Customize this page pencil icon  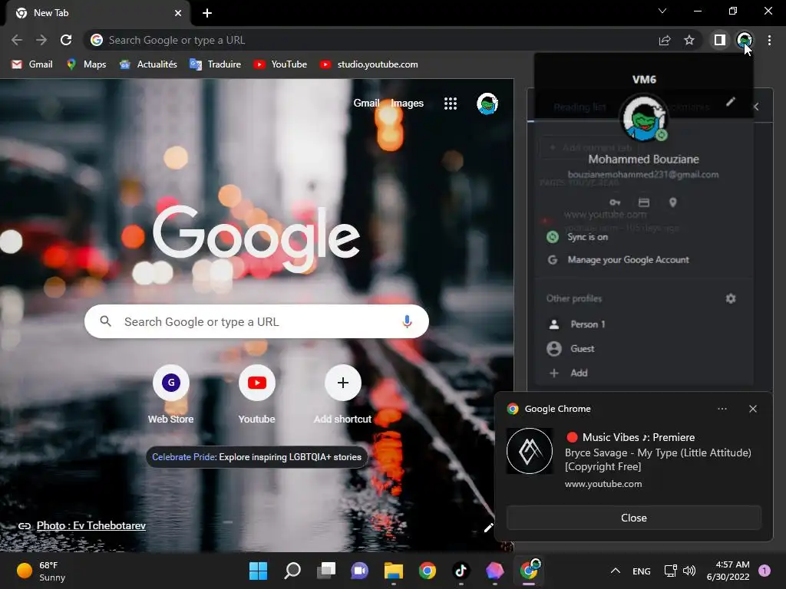tap(488, 528)
